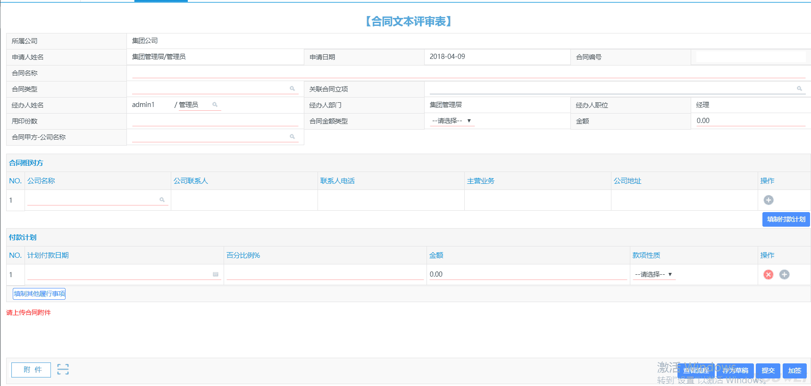The width and height of the screenshot is (811, 386).
Task: Click the 集团管理层/管理员 applicant name text
Action: 159,57
